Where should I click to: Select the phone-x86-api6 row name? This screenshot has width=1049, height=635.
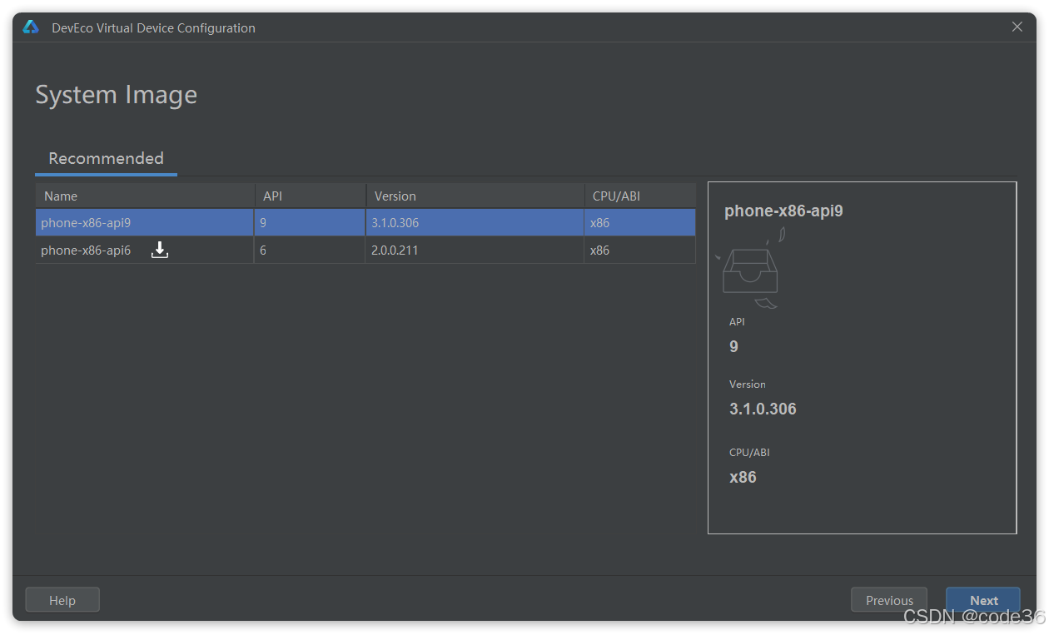click(x=86, y=250)
